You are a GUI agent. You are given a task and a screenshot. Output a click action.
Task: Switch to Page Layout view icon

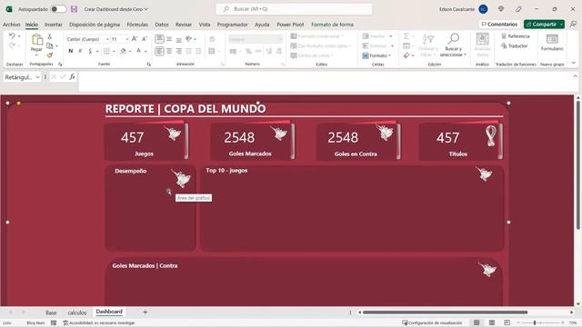(x=492, y=322)
